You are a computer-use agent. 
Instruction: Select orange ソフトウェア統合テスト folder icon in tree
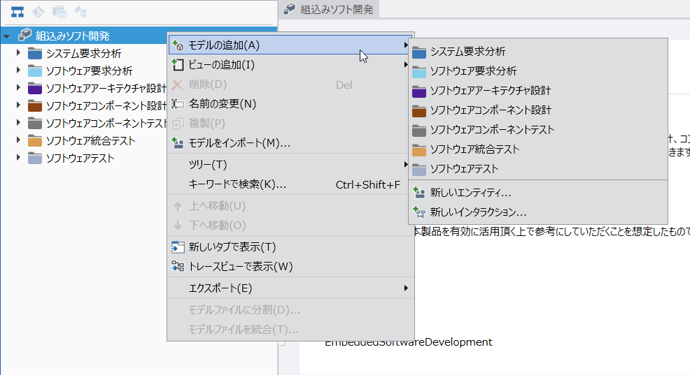click(35, 141)
